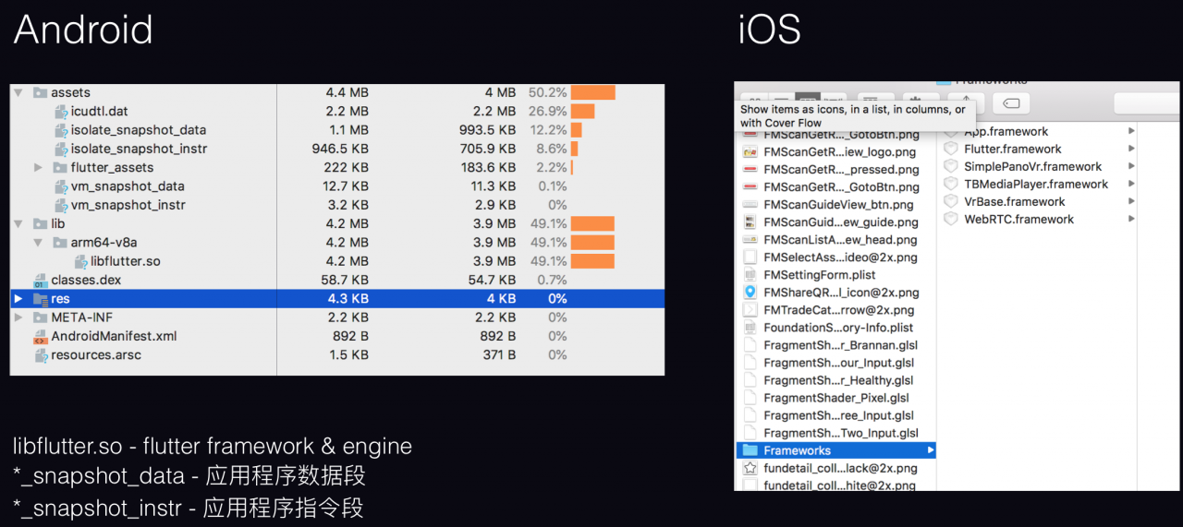Select the isolate_snapshot_data entry
Screen dimensions: 1183x527
pyautogui.click(x=138, y=130)
